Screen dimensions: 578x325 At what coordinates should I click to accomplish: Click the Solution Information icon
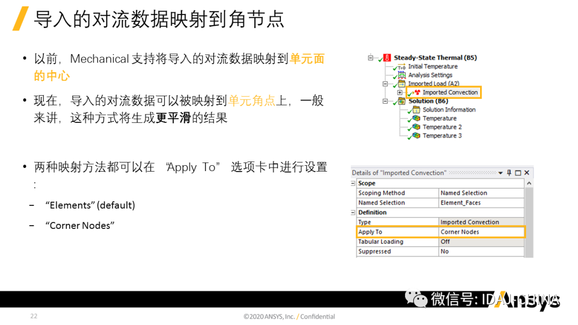click(416, 110)
